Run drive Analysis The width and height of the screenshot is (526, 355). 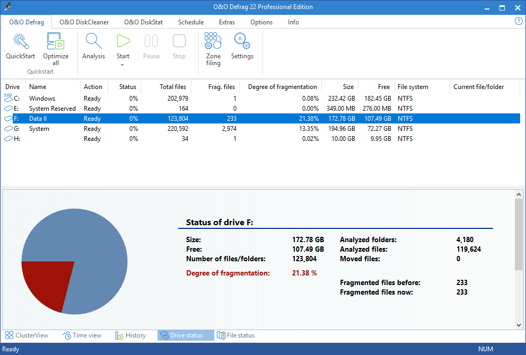pyautogui.click(x=94, y=46)
